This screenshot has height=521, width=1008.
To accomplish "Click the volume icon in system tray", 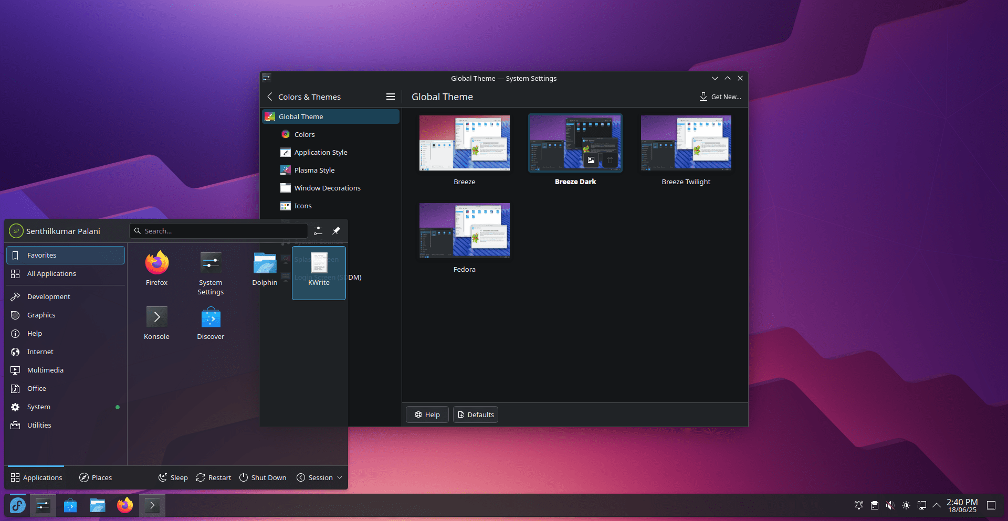I will (x=890, y=505).
